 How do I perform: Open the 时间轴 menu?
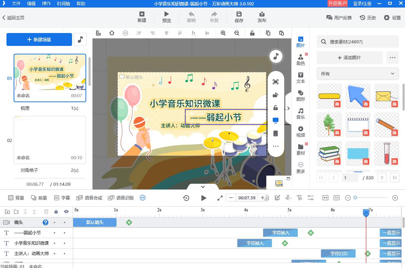[63, 4]
